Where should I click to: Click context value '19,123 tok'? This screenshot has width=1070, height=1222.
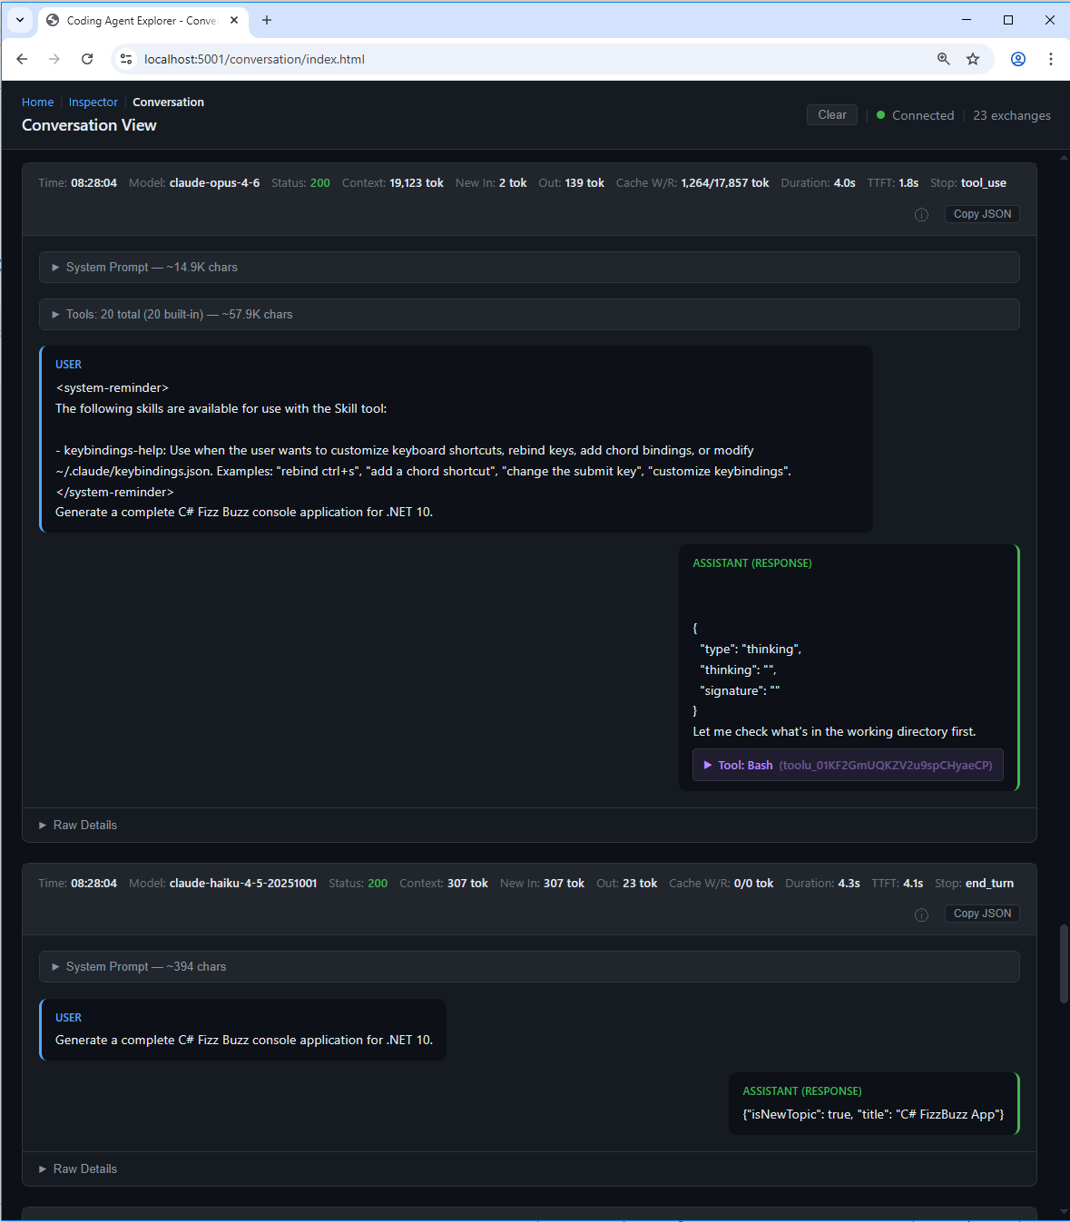click(x=417, y=183)
